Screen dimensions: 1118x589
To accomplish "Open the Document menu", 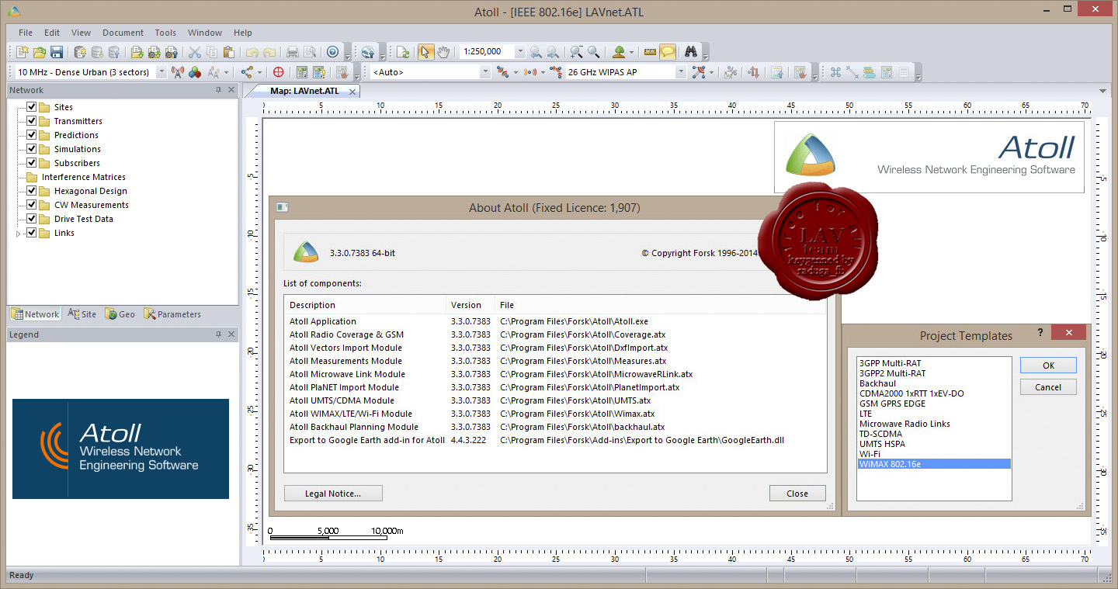I will [x=123, y=33].
